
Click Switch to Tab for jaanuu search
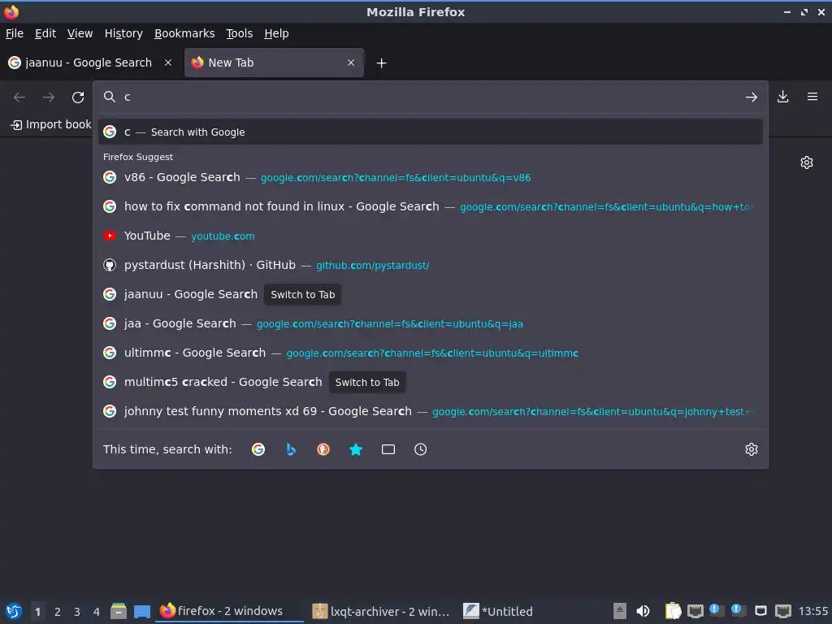point(302,294)
